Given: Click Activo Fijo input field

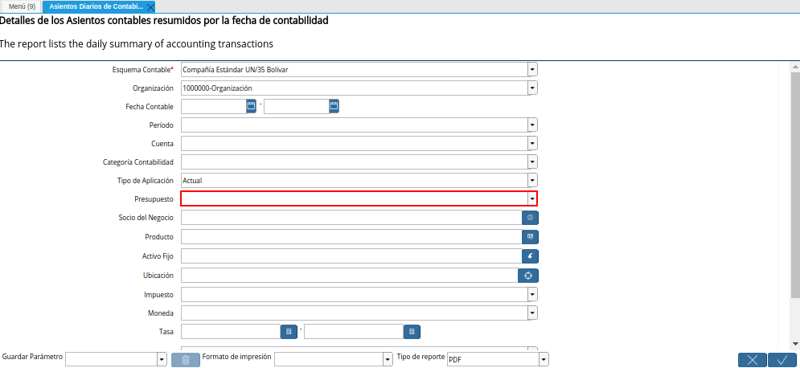Looking at the screenshot, I should tap(351, 256).
